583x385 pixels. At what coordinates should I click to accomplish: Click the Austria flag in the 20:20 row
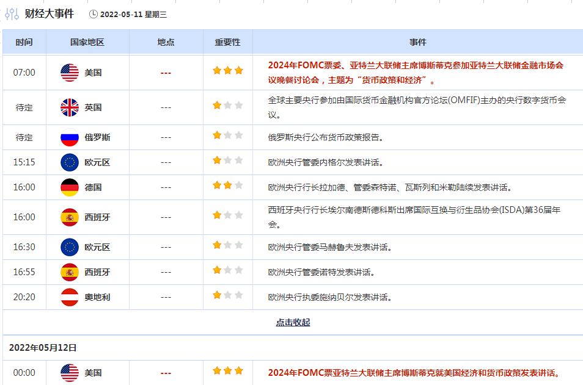pyautogui.click(x=70, y=297)
